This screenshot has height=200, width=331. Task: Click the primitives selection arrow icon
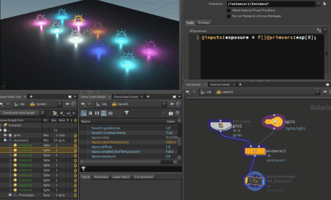(x=325, y=4)
